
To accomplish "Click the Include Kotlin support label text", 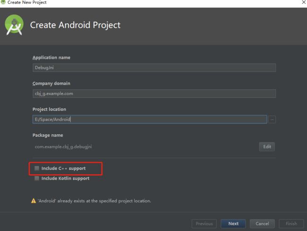I will tap(65, 178).
